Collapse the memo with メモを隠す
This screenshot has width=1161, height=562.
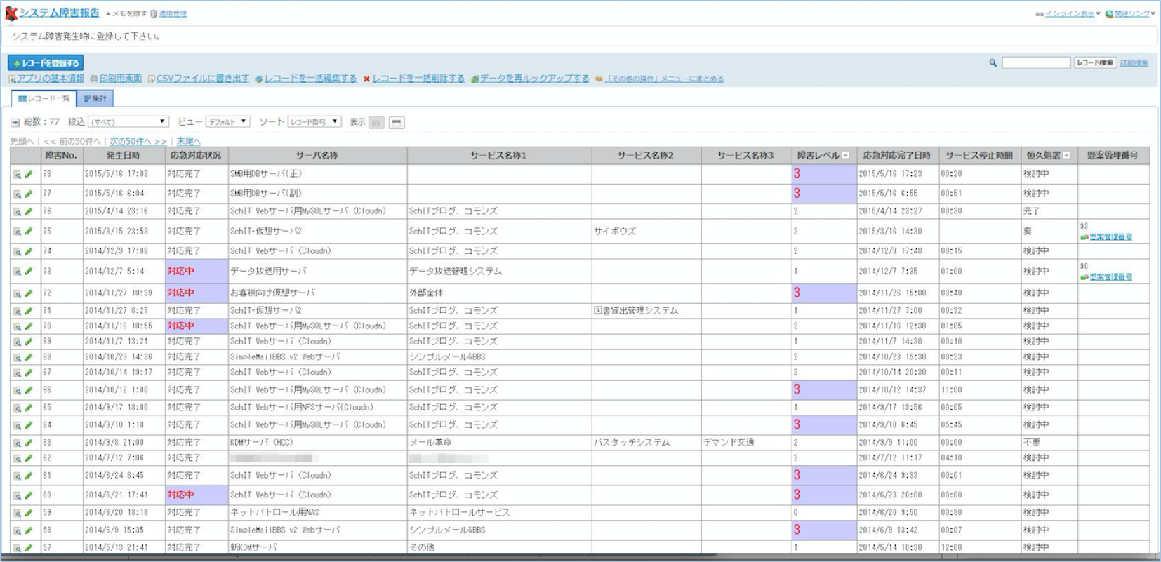point(126,13)
